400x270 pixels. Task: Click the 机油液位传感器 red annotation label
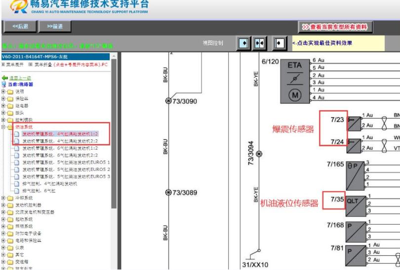pyautogui.click(x=289, y=203)
